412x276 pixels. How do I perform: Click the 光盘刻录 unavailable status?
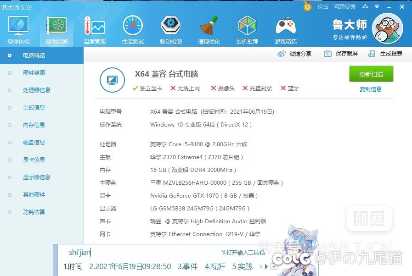(257, 88)
